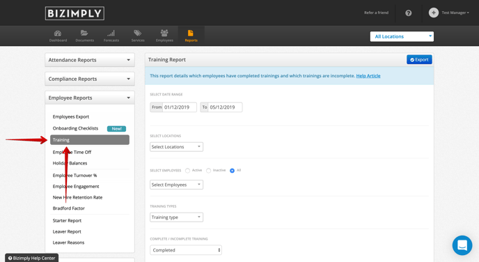Screen dimensions: 479x262
Task: Open the Help Article link
Action: 368,76
